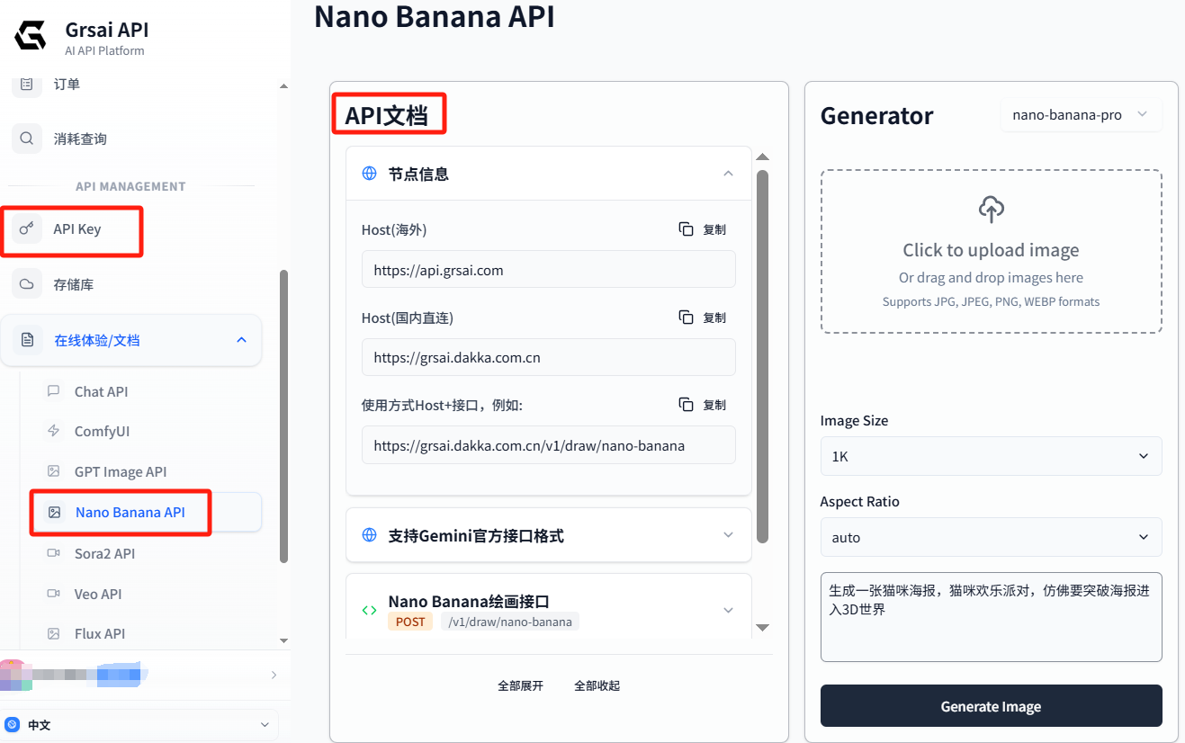Click the Generate Image button
This screenshot has height=743, width=1185.
991,706
